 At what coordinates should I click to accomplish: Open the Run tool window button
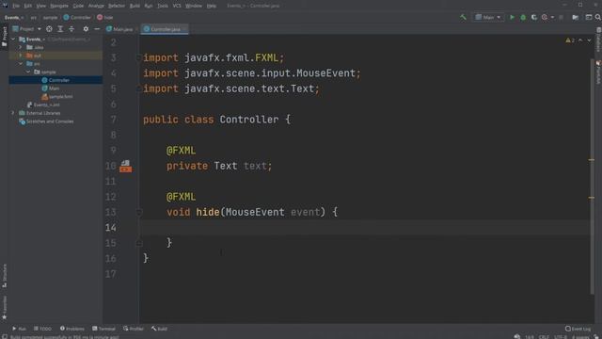coord(19,329)
